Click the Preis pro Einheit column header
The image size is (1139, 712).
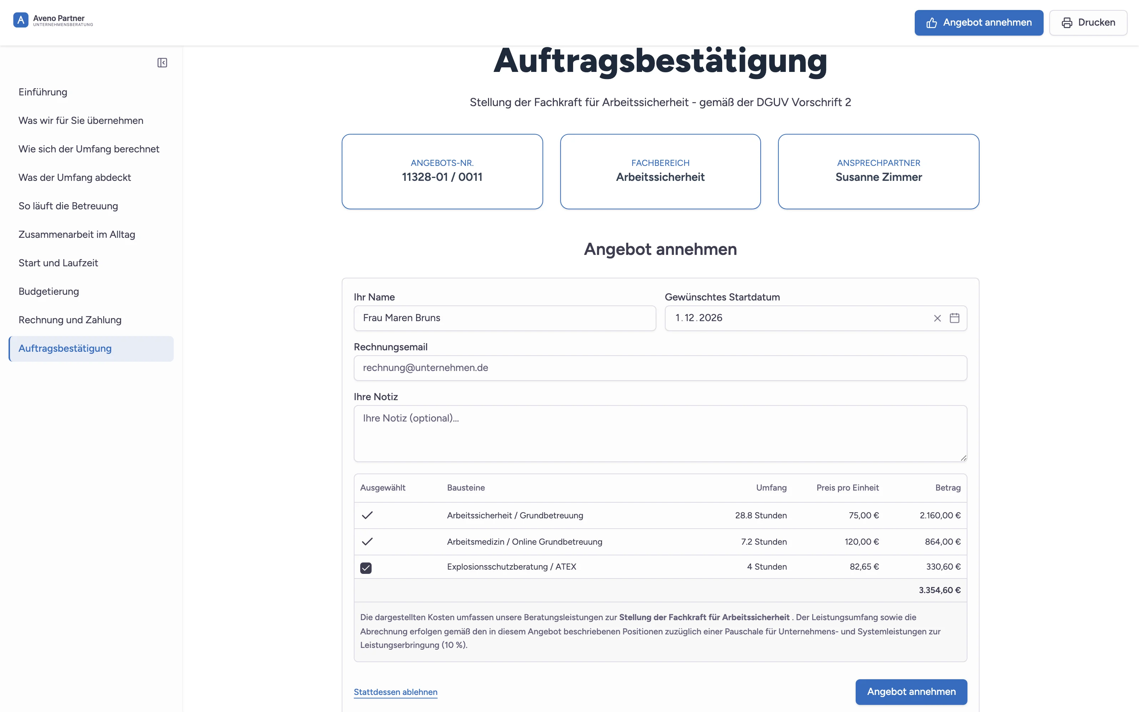pos(847,488)
